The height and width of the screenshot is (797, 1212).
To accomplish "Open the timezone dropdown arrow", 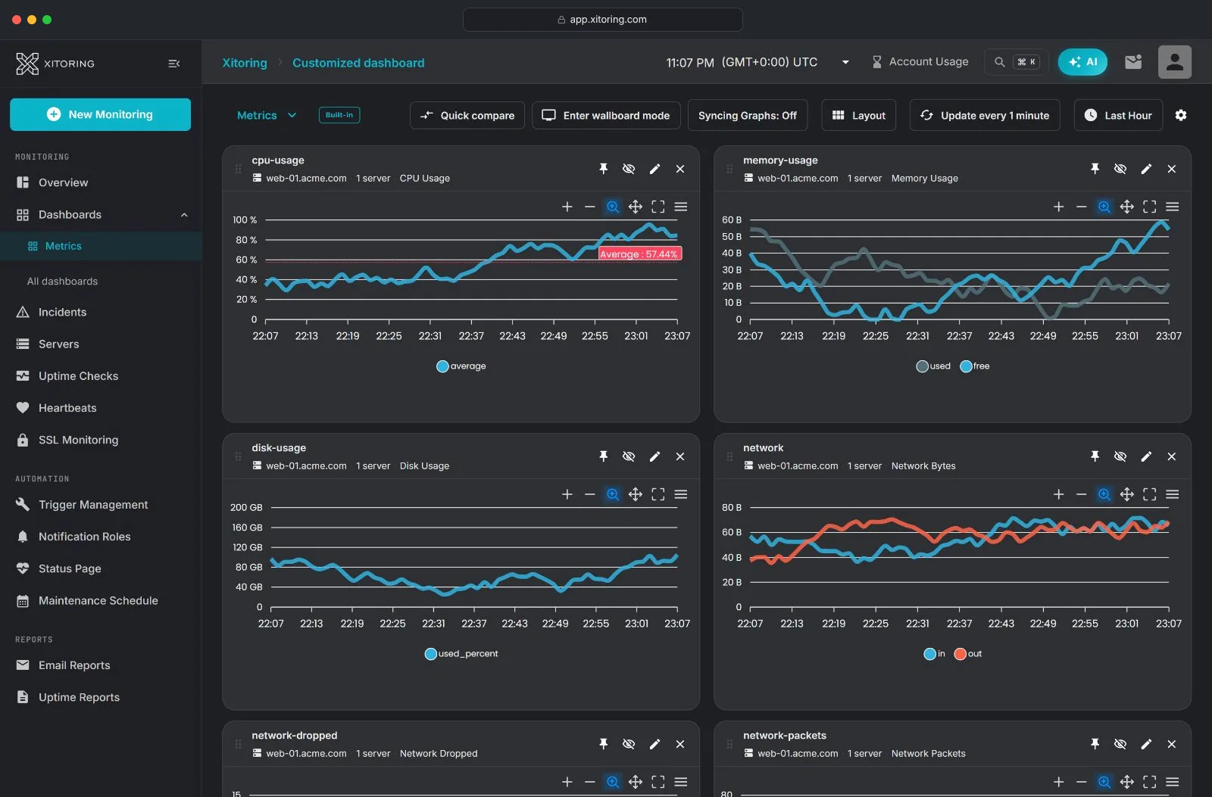I will pos(845,62).
